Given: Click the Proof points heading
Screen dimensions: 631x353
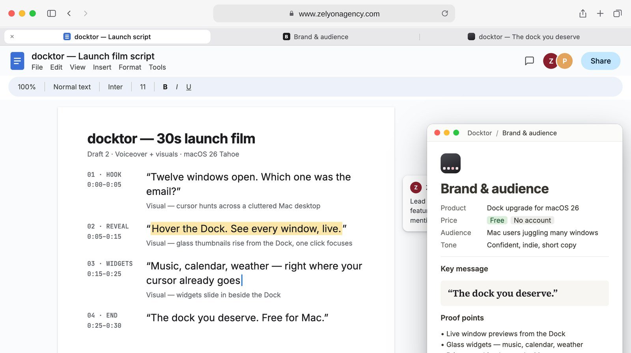Looking at the screenshot, I should pyautogui.click(x=462, y=318).
